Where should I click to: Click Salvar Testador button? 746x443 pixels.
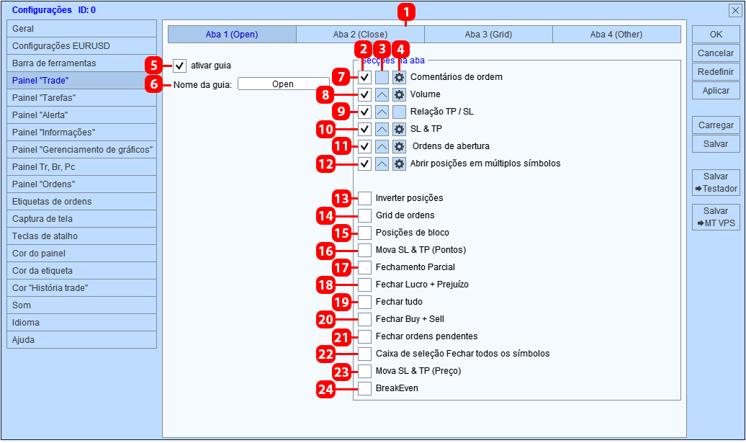(716, 183)
